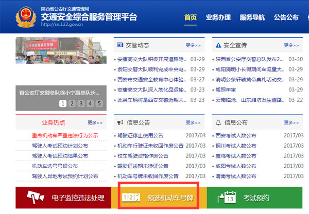Click 更多 in 信息公布 section

pyautogui.click(x=291, y=122)
